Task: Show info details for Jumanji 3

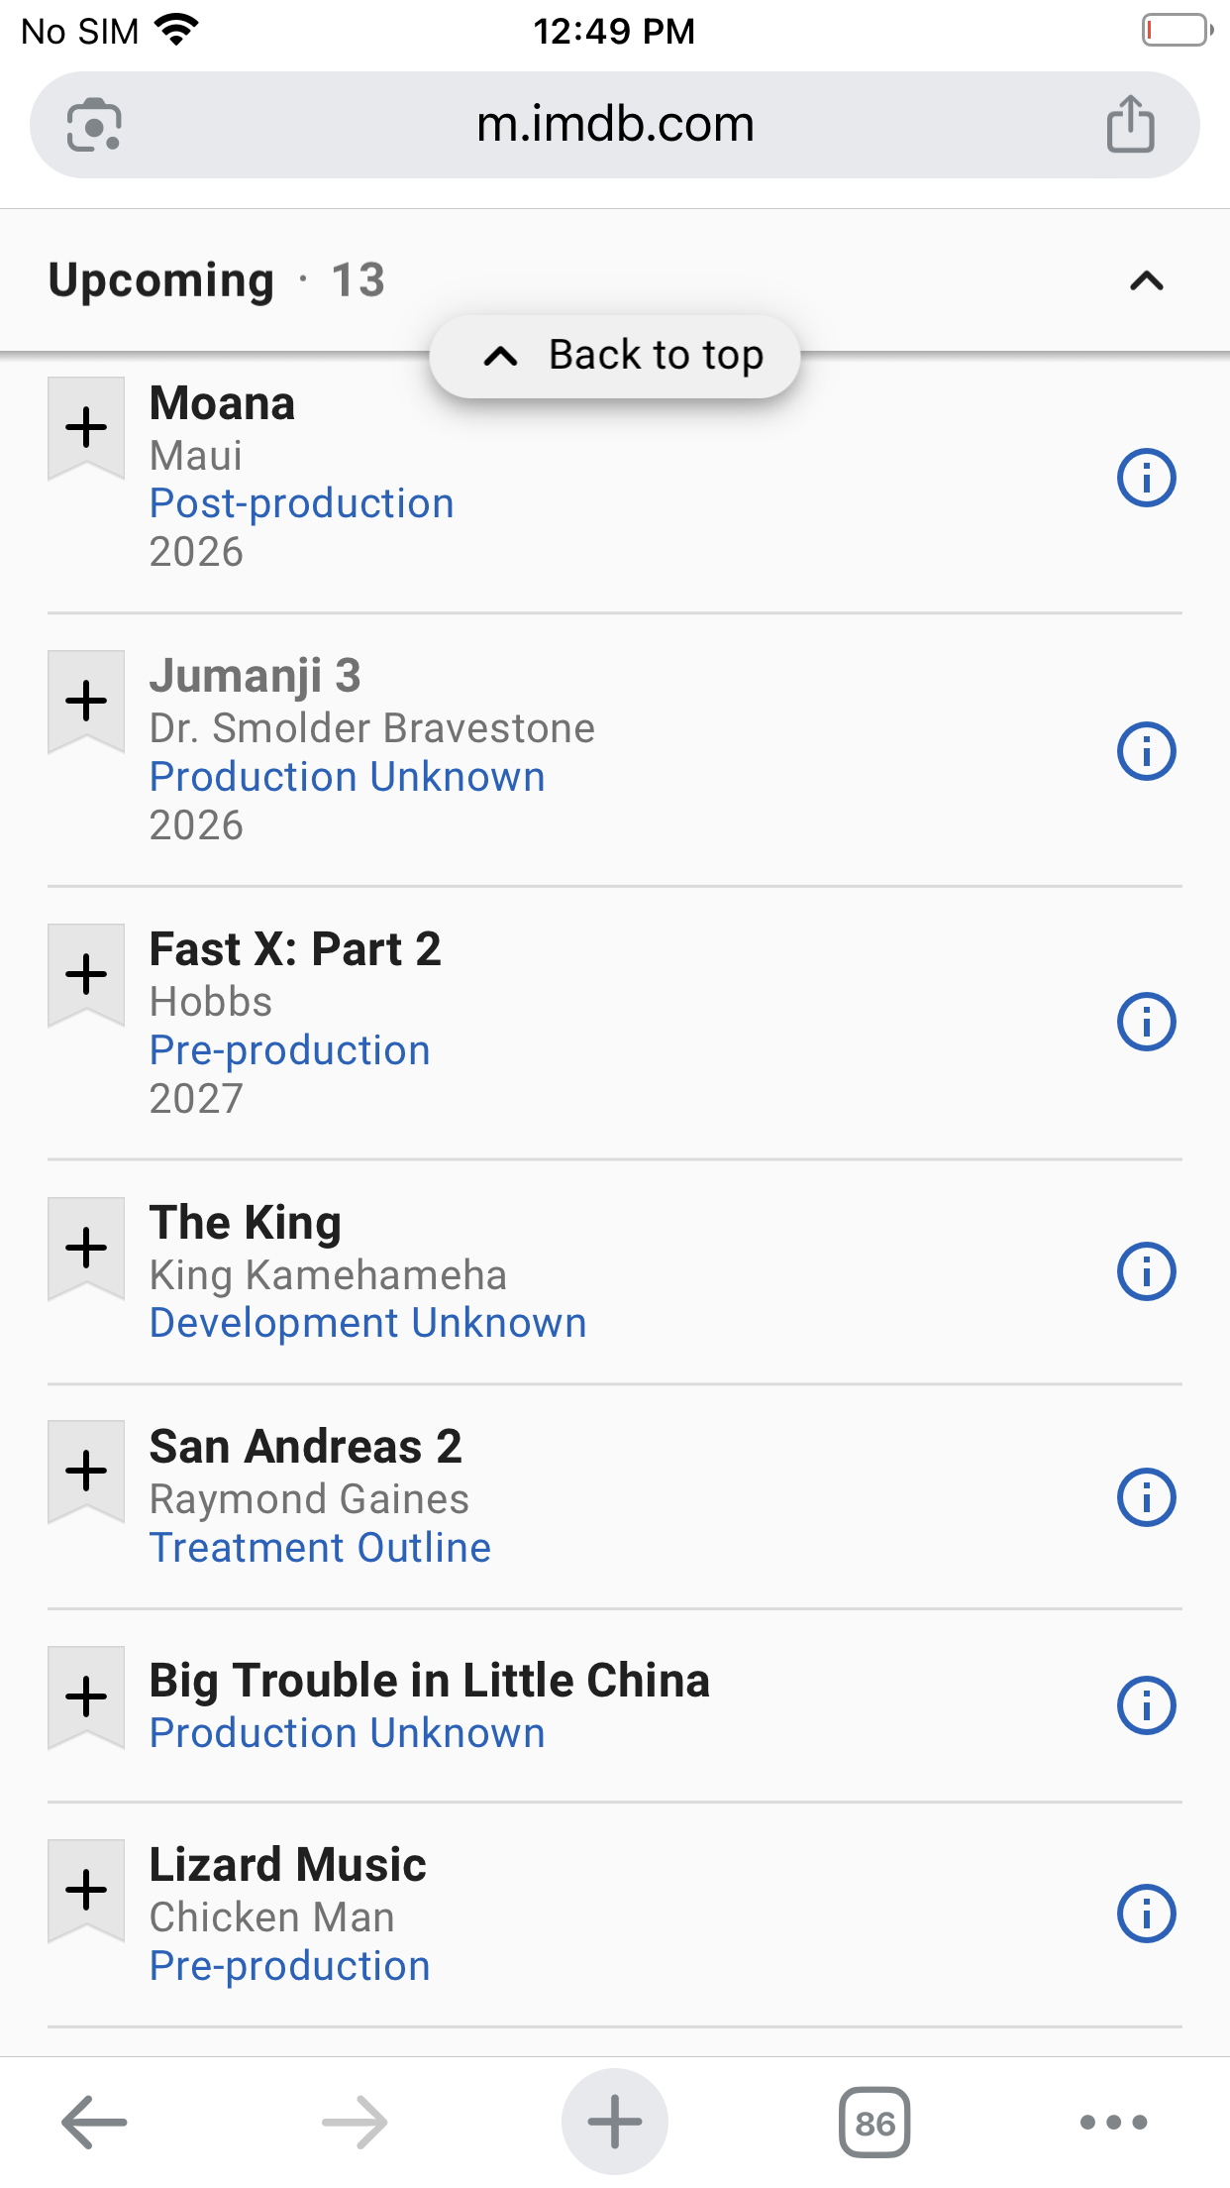Action: pos(1146,751)
